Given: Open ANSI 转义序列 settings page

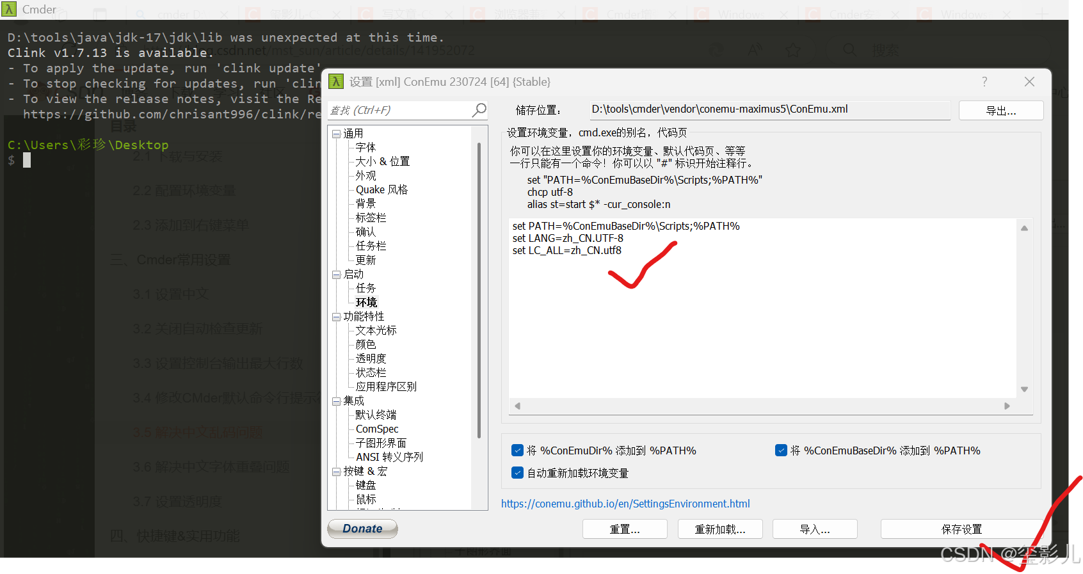Looking at the screenshot, I should [390, 457].
